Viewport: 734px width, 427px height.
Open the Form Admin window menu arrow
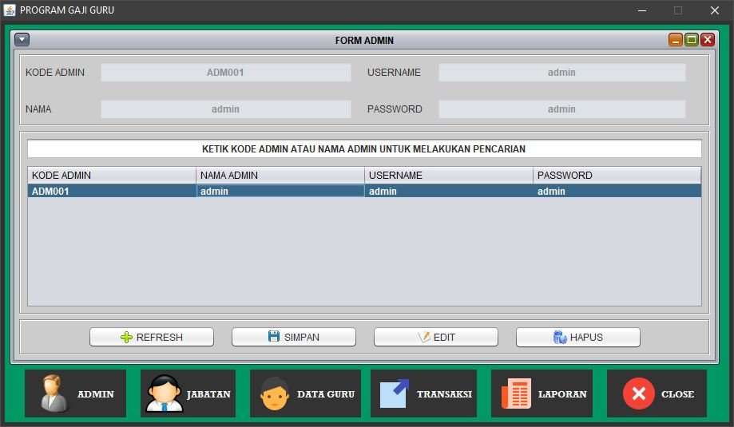tap(22, 40)
